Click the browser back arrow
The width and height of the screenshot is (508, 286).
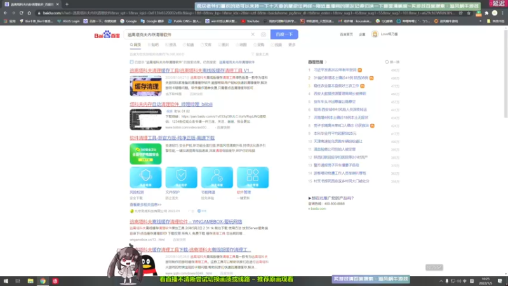point(6,13)
